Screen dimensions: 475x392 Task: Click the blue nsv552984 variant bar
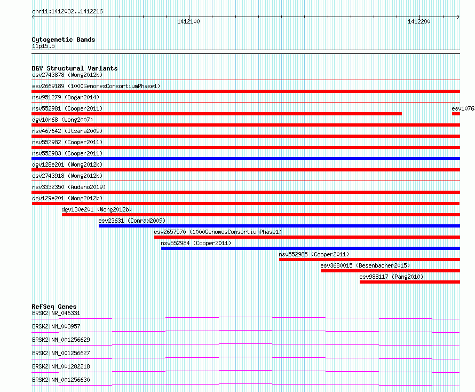[x=311, y=248]
